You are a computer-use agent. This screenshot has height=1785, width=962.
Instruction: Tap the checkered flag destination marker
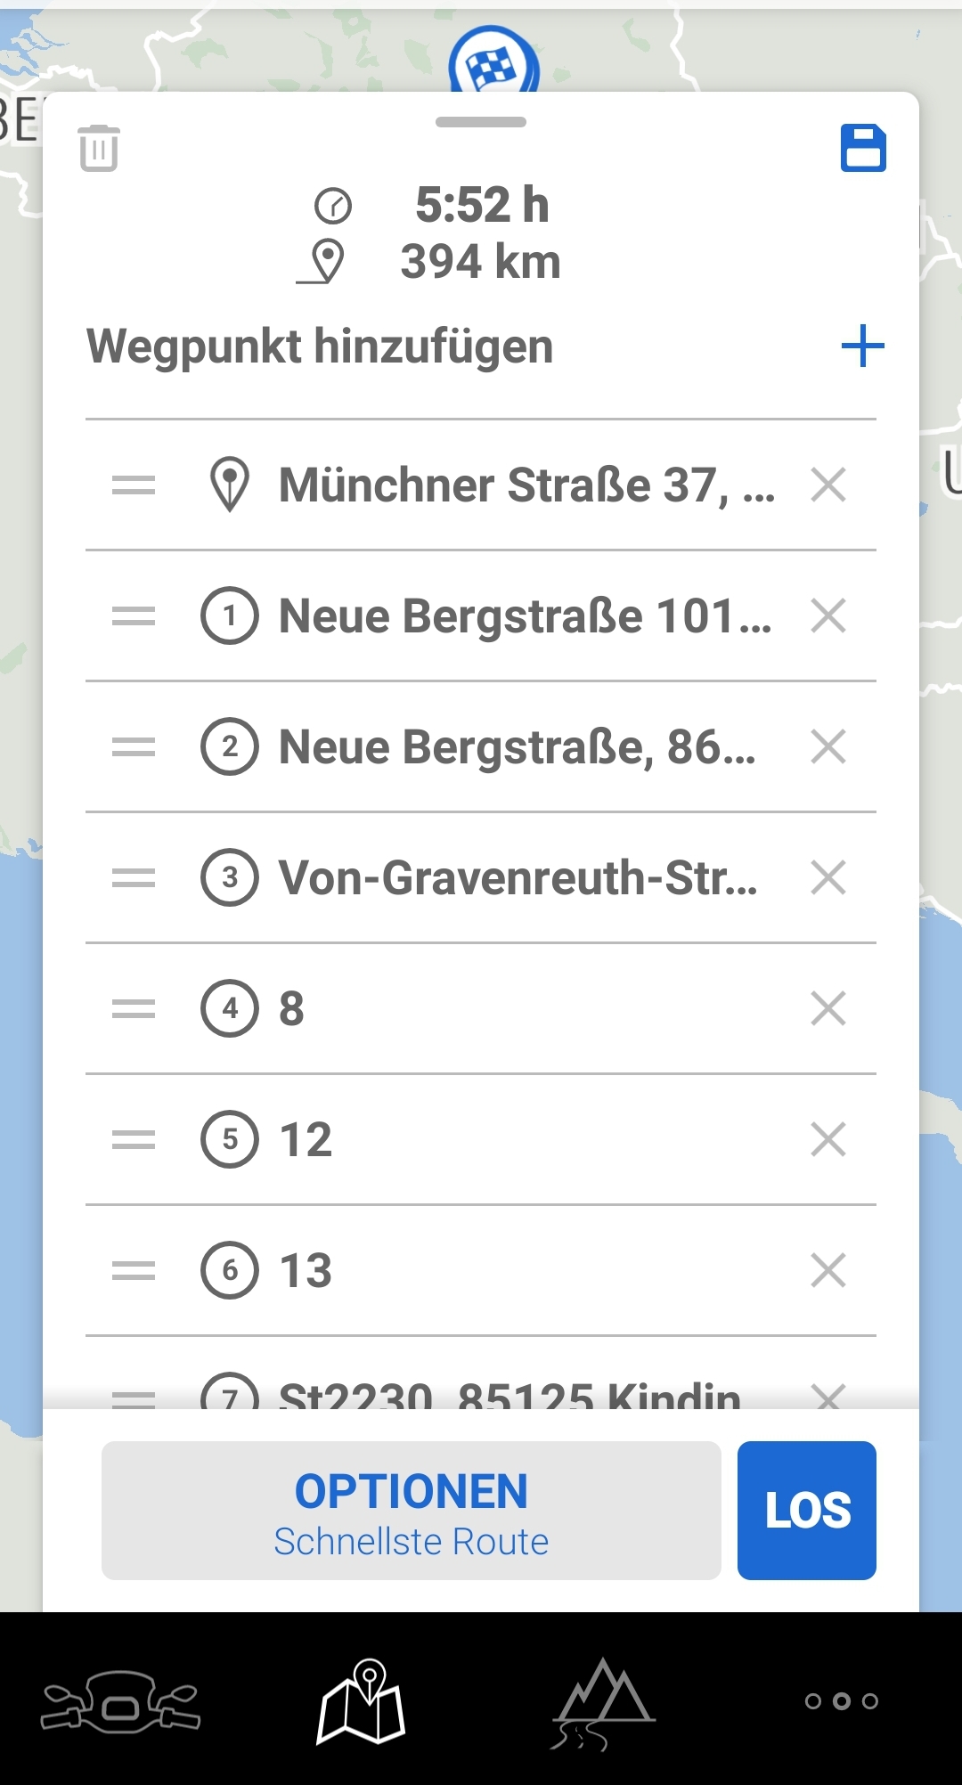(x=493, y=64)
